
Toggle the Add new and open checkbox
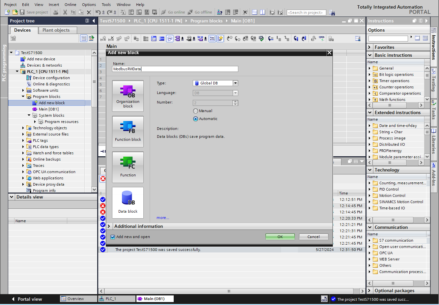(113, 237)
